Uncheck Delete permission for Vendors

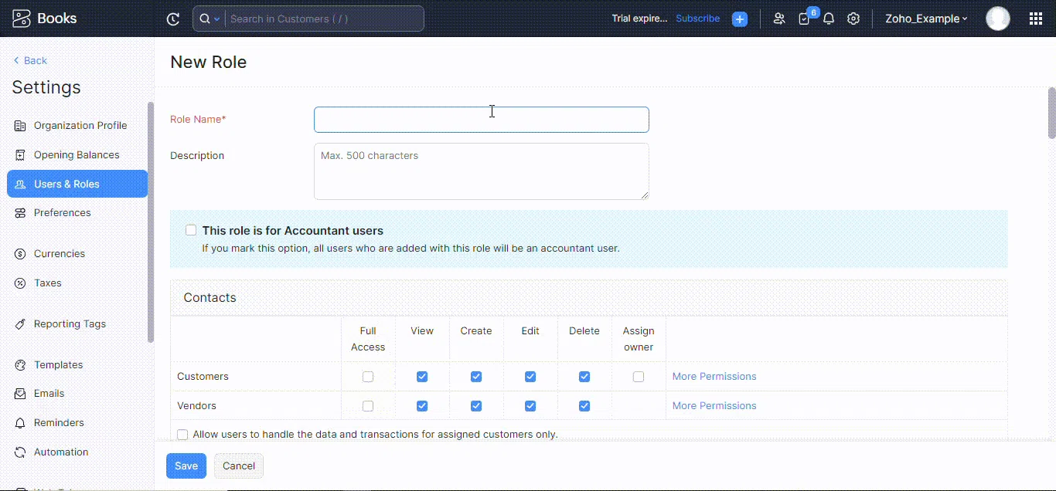(x=584, y=406)
